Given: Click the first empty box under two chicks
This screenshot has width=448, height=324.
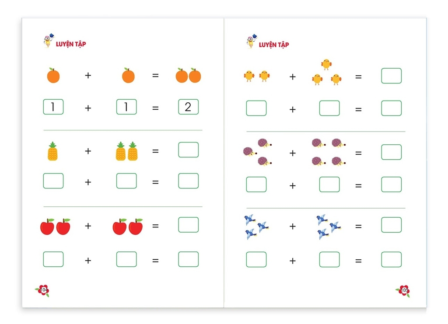Looking at the screenshot, I should click(x=256, y=108).
